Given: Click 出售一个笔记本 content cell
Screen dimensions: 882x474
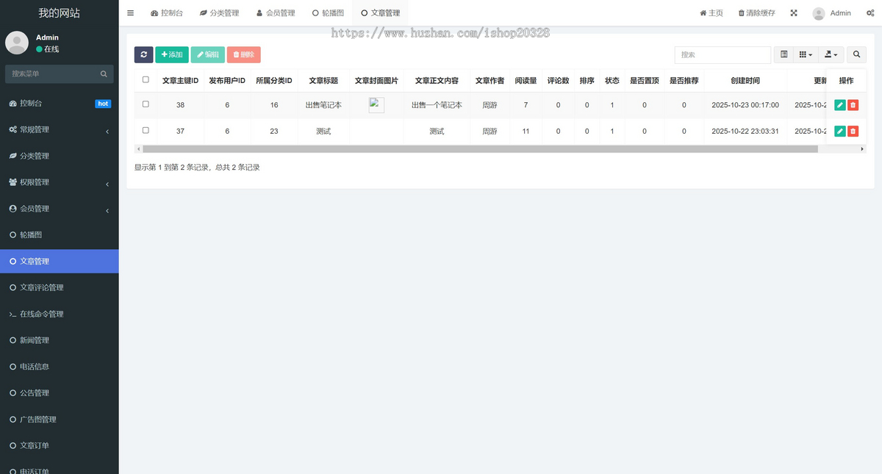Looking at the screenshot, I should tap(437, 105).
